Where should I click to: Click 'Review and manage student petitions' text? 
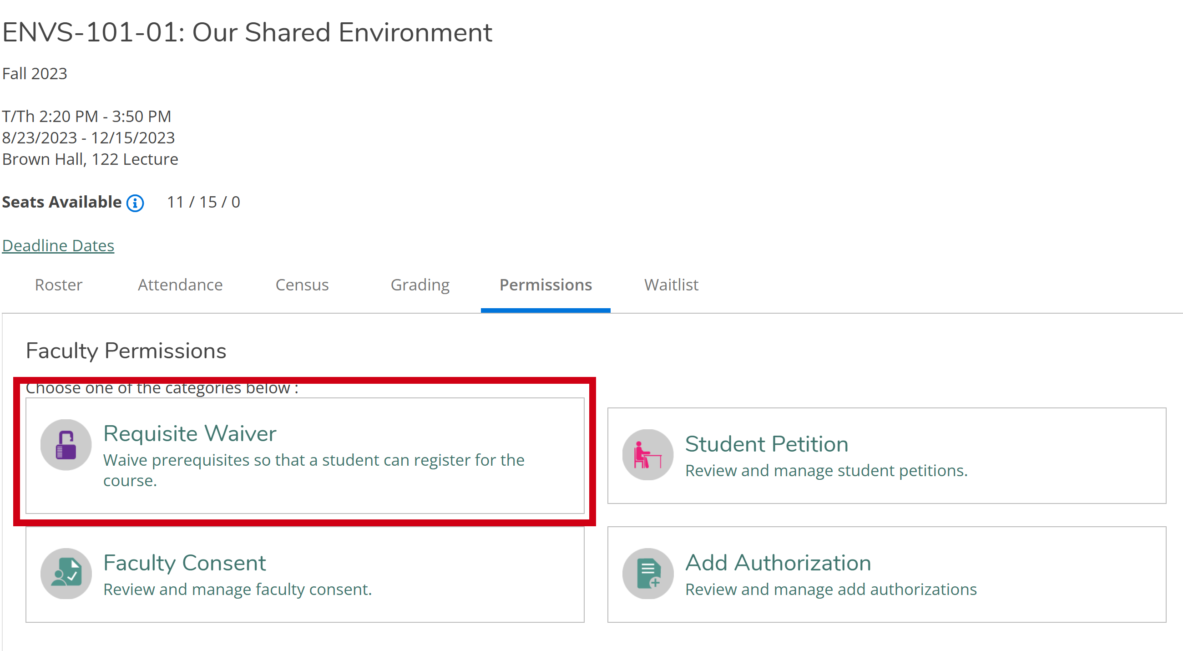pyautogui.click(x=826, y=471)
